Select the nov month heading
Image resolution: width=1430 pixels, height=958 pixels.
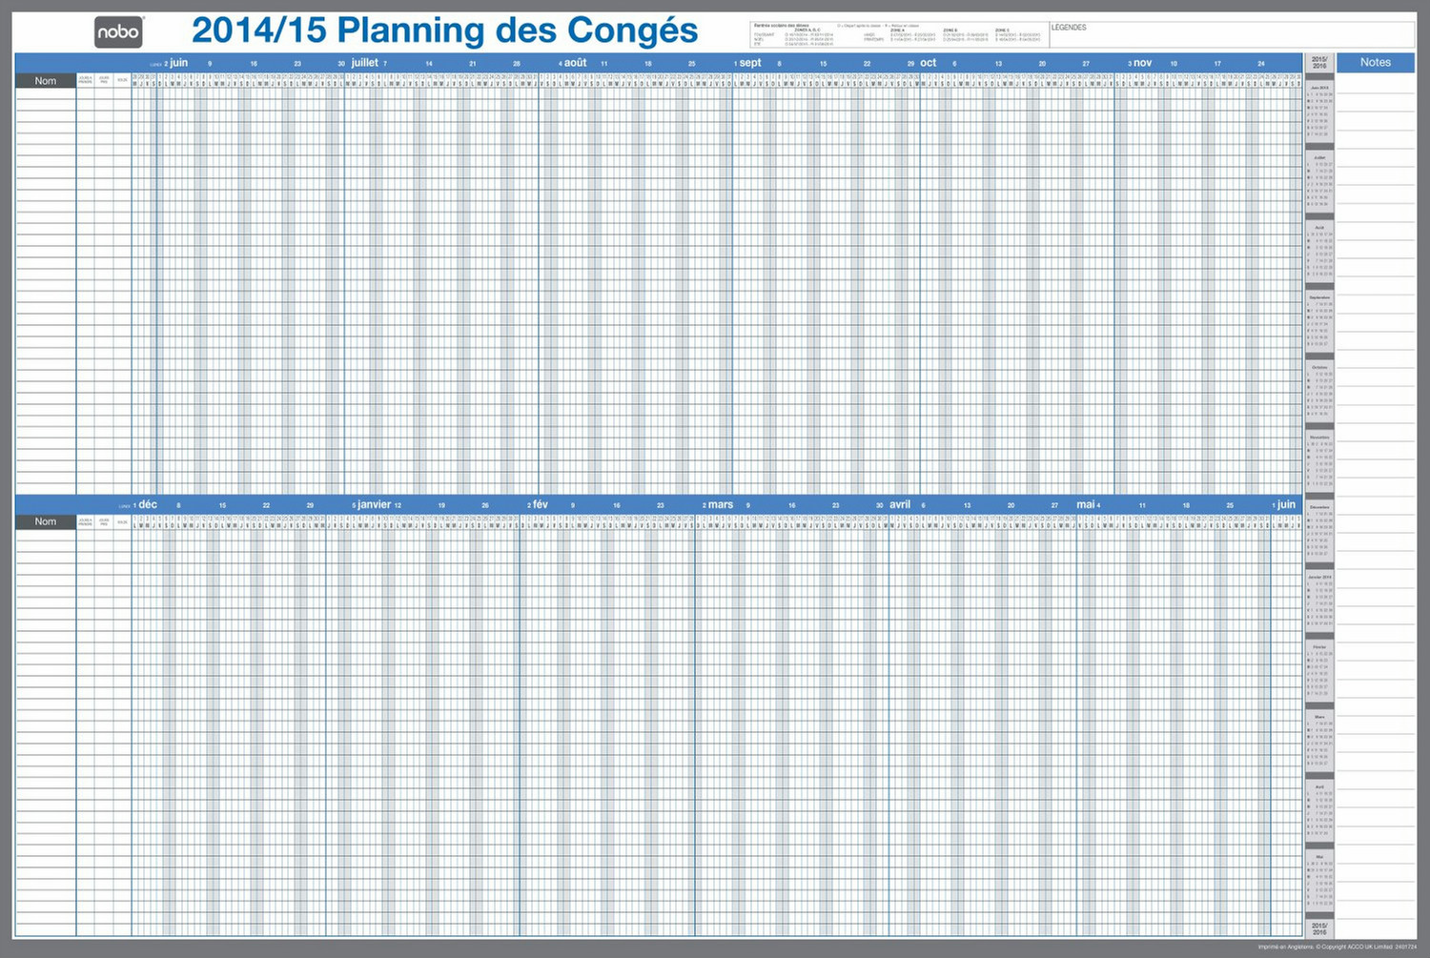pos(1142,63)
